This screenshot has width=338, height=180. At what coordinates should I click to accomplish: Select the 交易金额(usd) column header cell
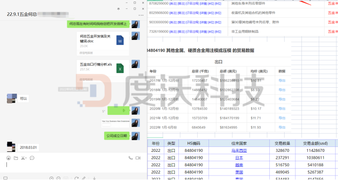(x=315, y=143)
